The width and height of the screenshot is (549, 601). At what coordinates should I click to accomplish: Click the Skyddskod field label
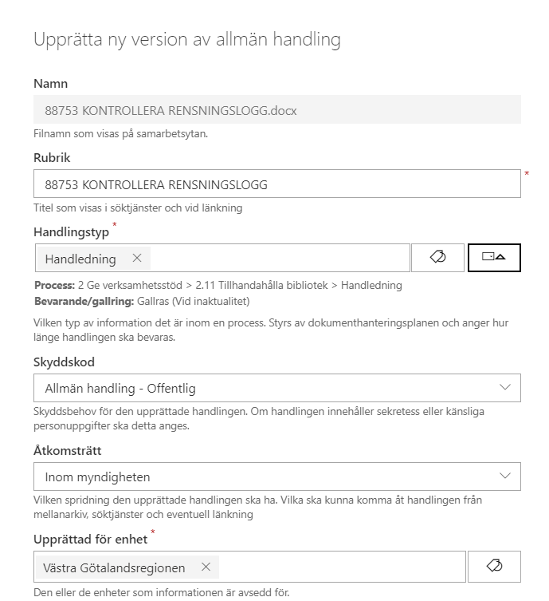coord(64,362)
